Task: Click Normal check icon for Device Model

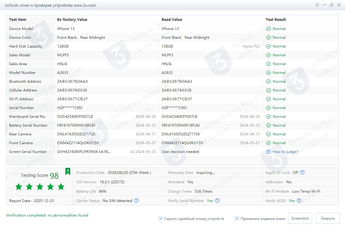Action: [268, 29]
